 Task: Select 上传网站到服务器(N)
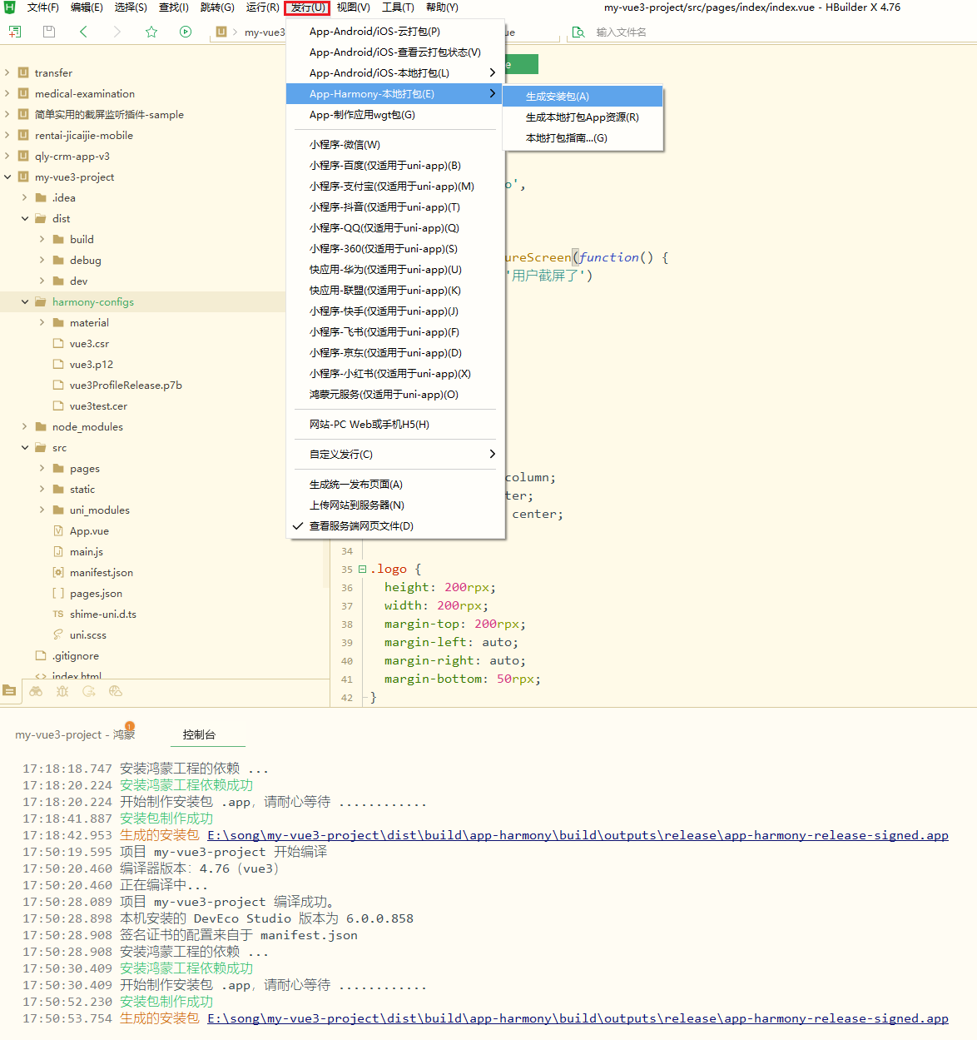(x=395, y=505)
